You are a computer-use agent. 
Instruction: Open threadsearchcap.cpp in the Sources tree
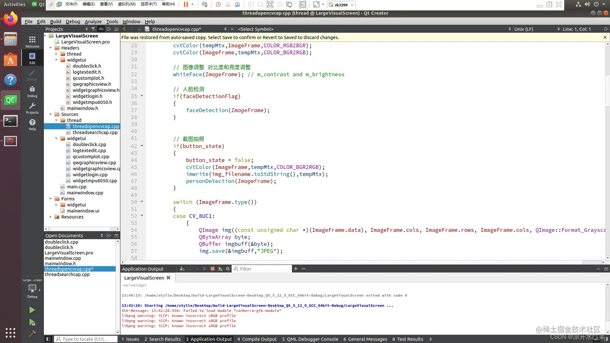pos(95,132)
